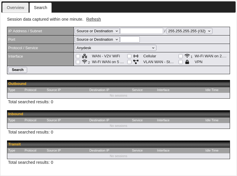Click the VPN padlock icon
The height and width of the screenshot is (176, 237).
pyautogui.click(x=187, y=62)
